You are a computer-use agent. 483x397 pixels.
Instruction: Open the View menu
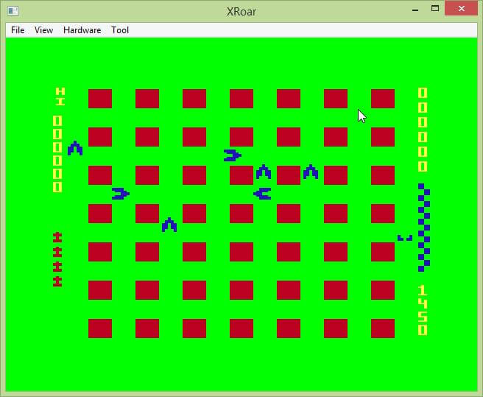click(x=43, y=30)
